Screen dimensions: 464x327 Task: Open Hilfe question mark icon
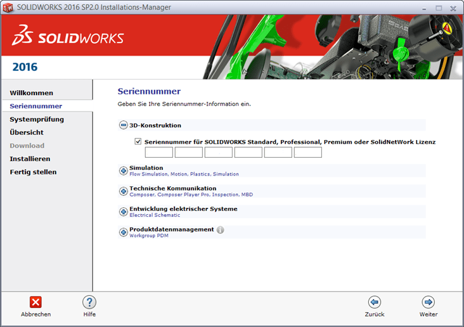tap(89, 302)
